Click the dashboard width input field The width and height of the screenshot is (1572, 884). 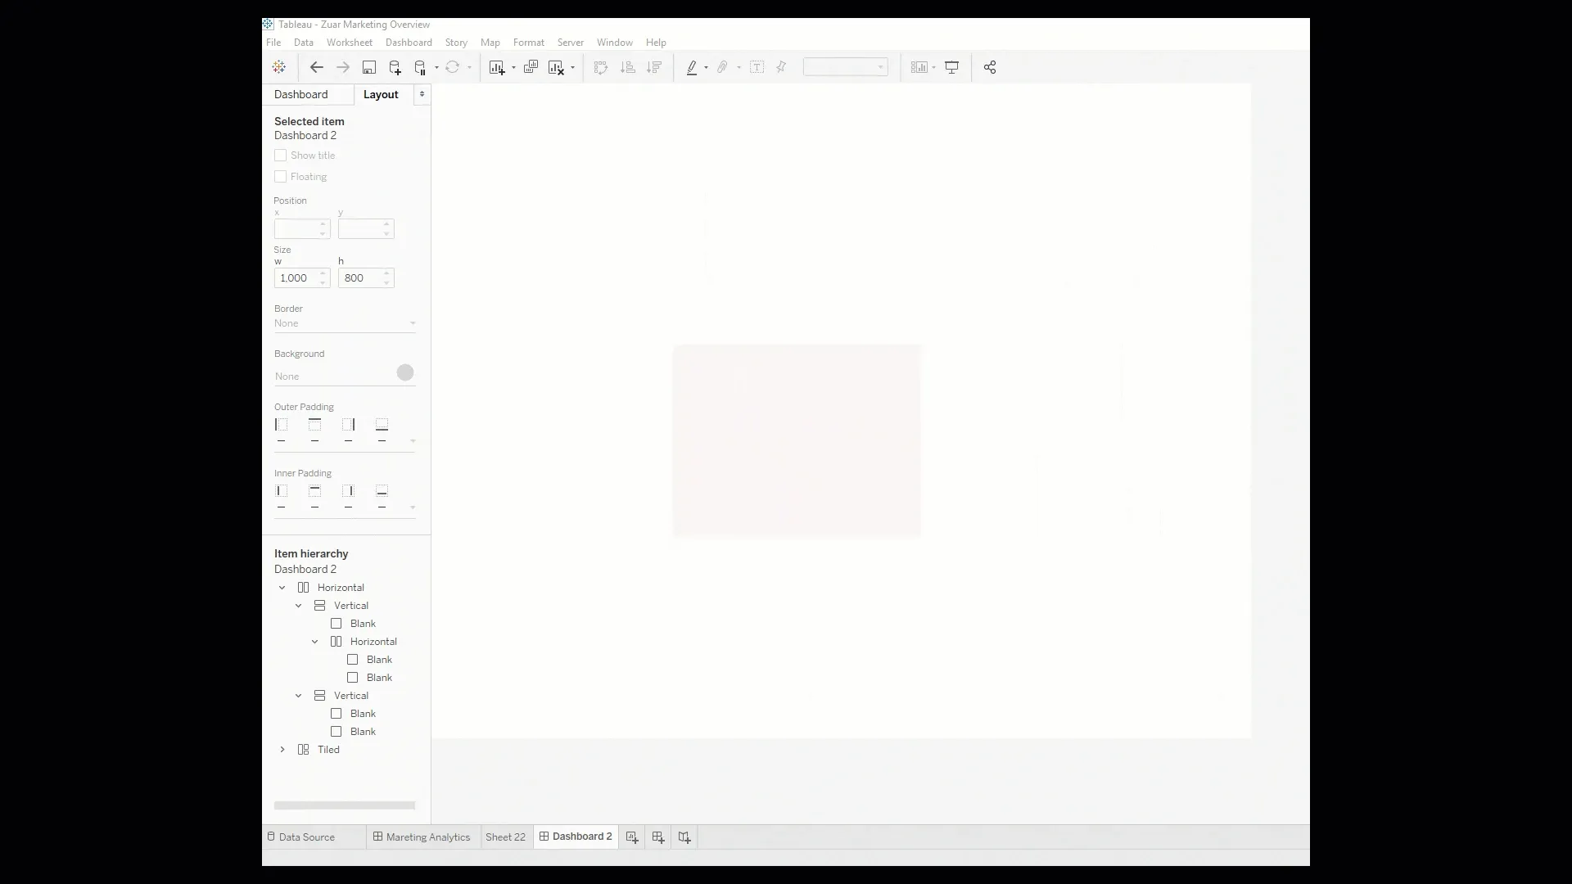[297, 277]
